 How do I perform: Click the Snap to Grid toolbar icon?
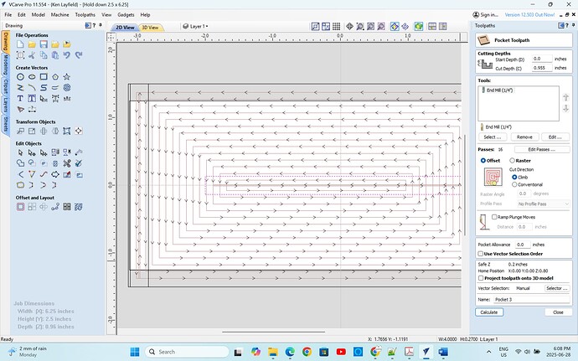[x=336, y=26]
